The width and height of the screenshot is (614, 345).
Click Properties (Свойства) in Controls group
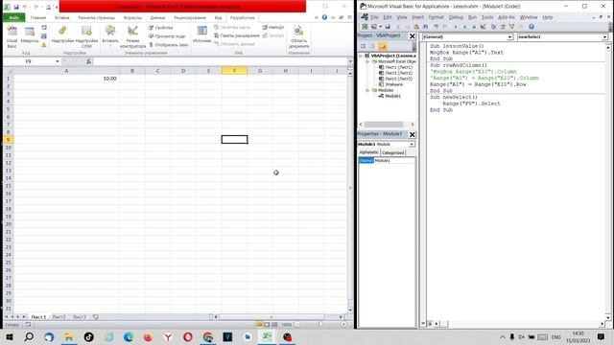[x=160, y=28]
